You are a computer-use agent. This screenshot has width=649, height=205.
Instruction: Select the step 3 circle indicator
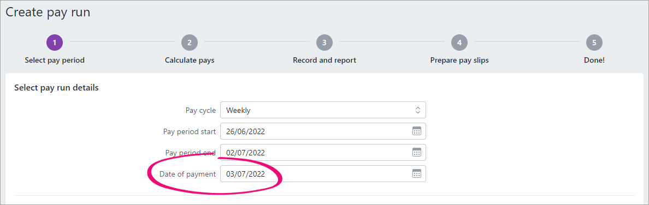(x=324, y=42)
